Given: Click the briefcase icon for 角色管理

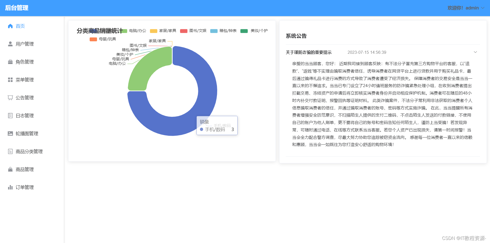Looking at the screenshot, I should (x=10, y=62).
